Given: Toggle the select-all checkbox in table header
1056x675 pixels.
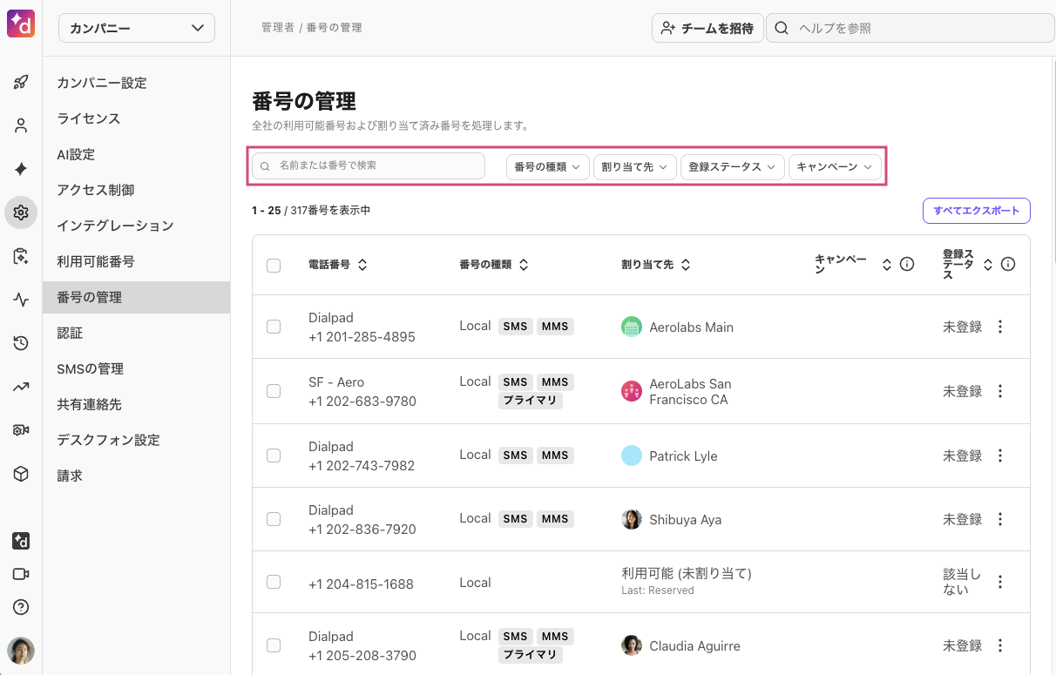Looking at the screenshot, I should pyautogui.click(x=274, y=266).
